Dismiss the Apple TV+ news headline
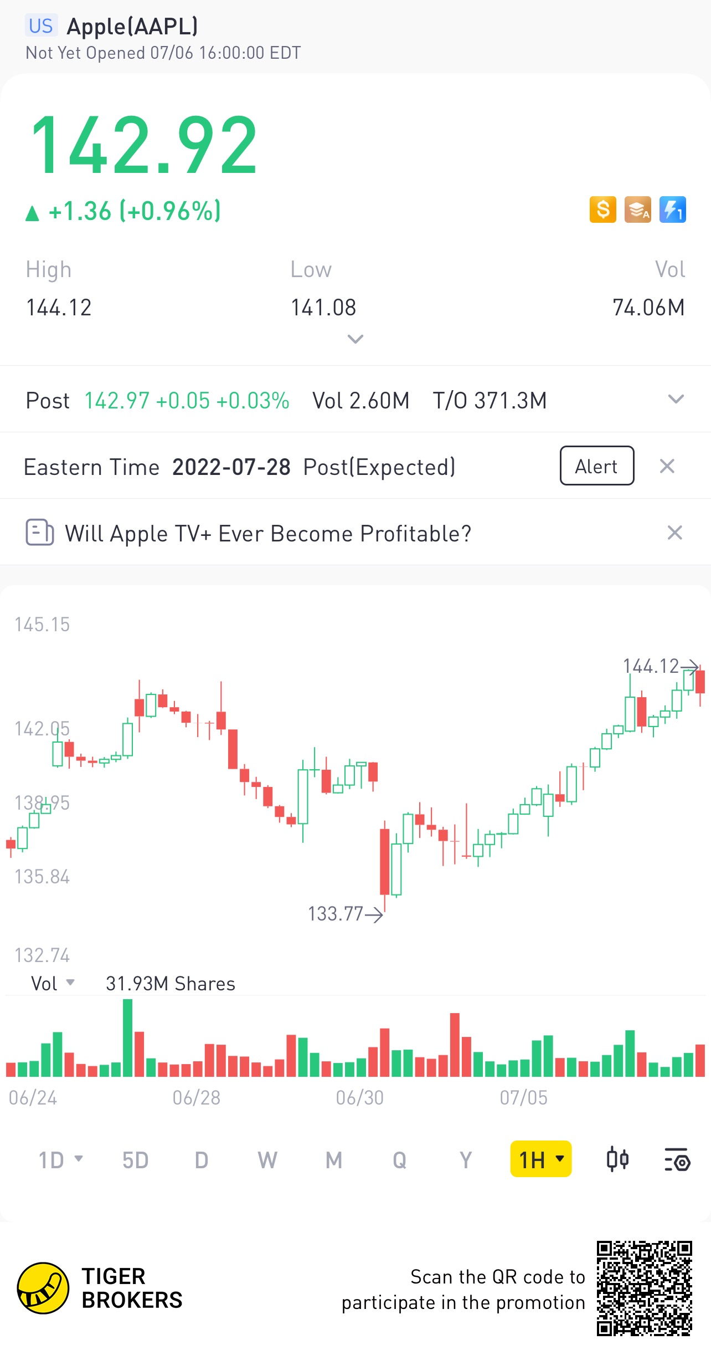Viewport: 711px width, 1355px height. pos(674,533)
